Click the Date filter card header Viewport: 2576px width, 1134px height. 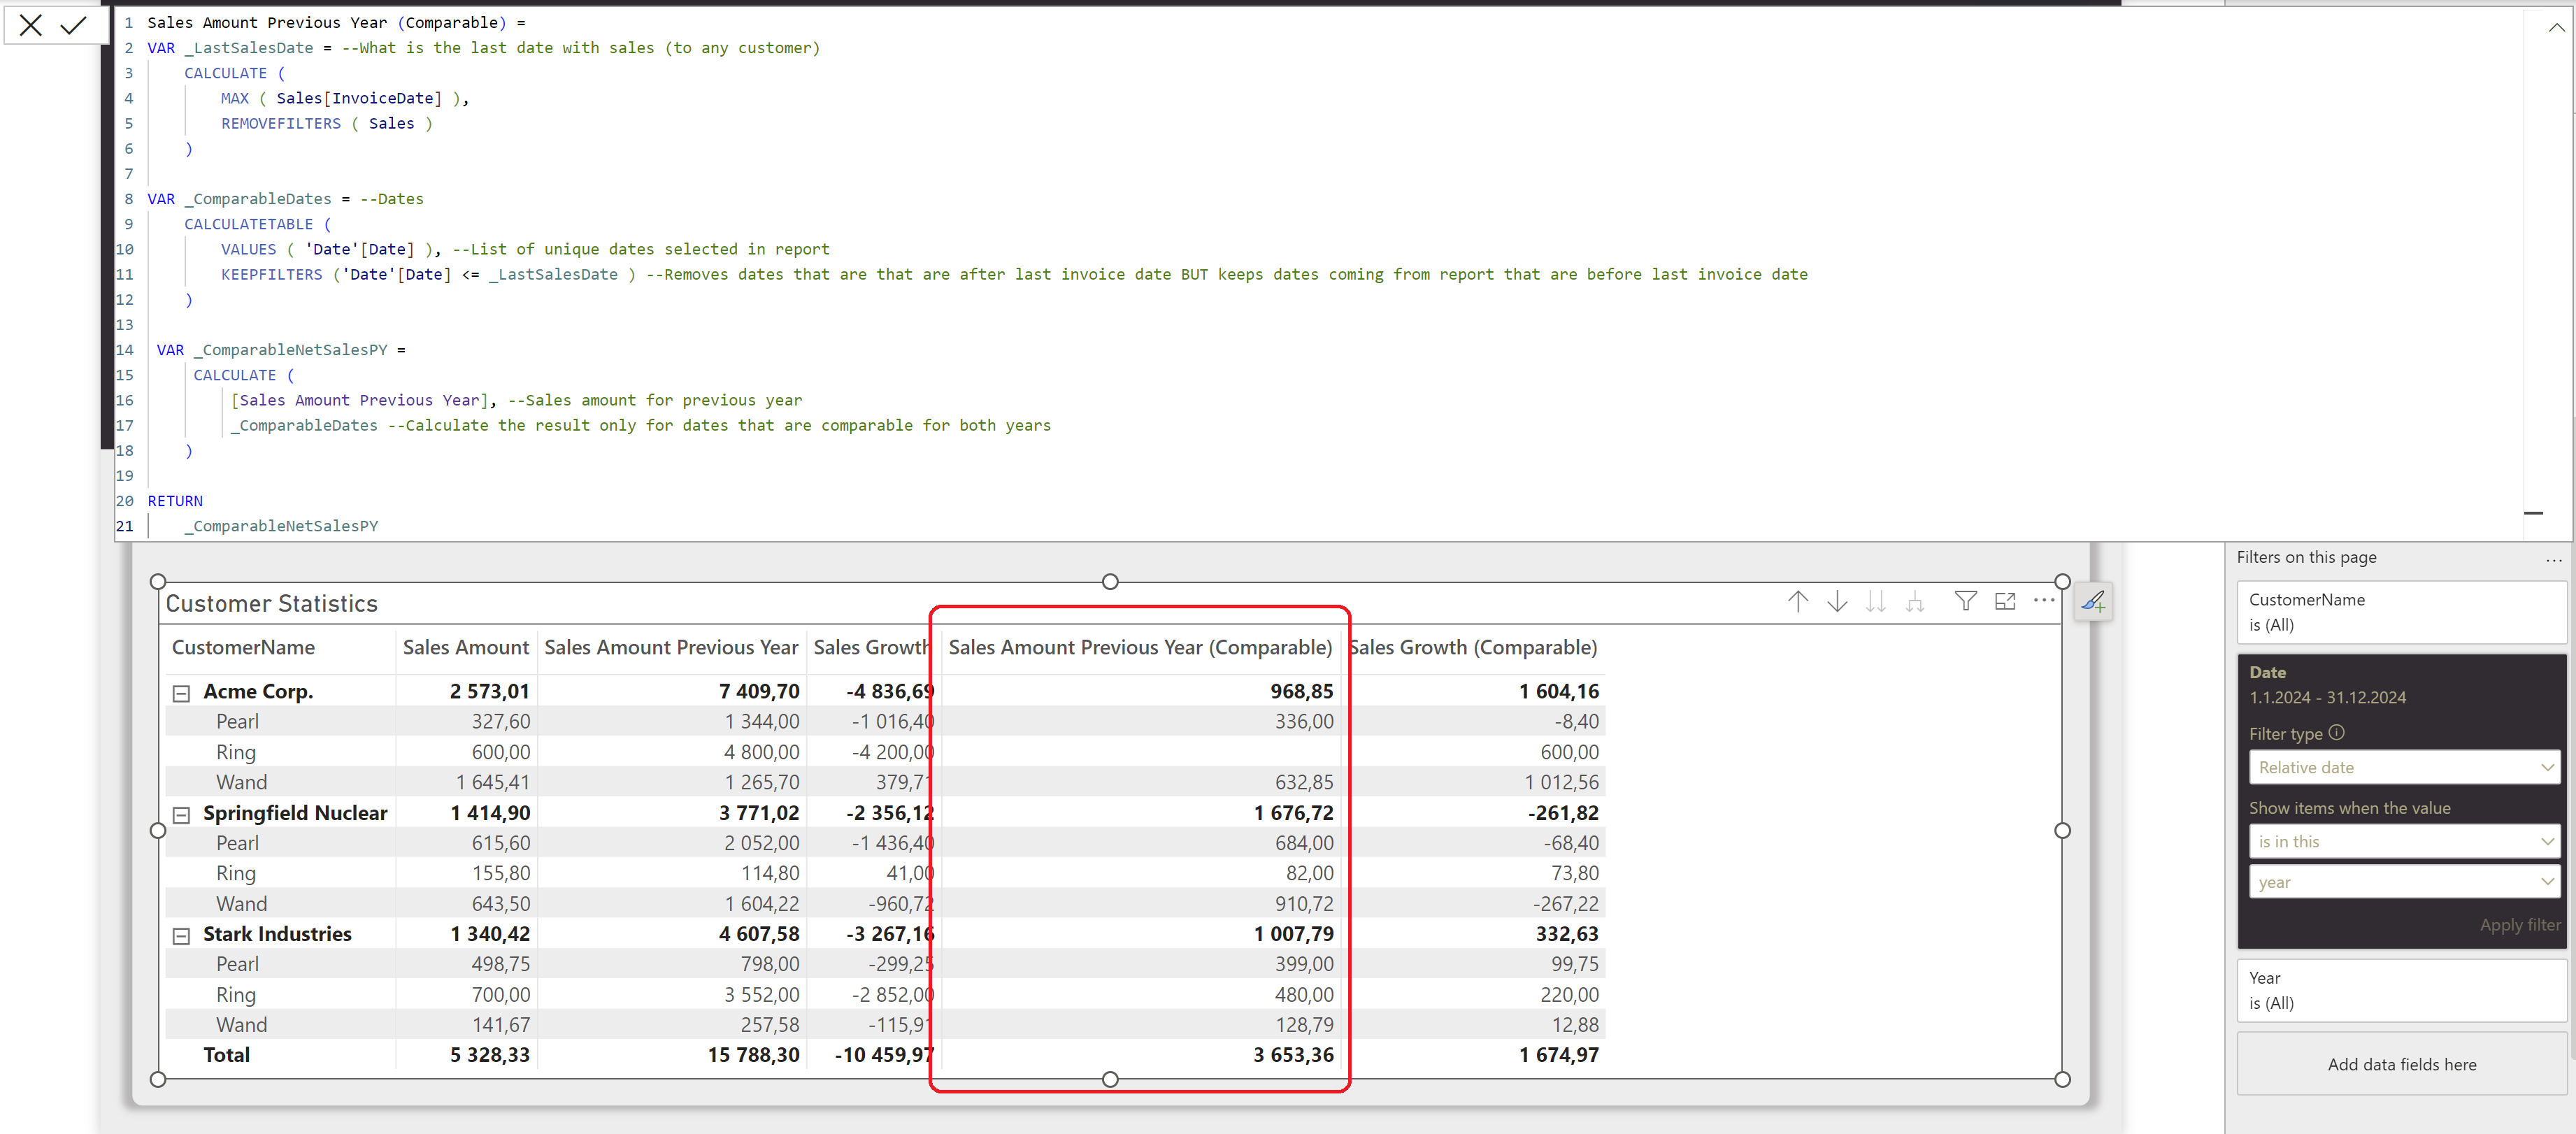pyautogui.click(x=2267, y=672)
